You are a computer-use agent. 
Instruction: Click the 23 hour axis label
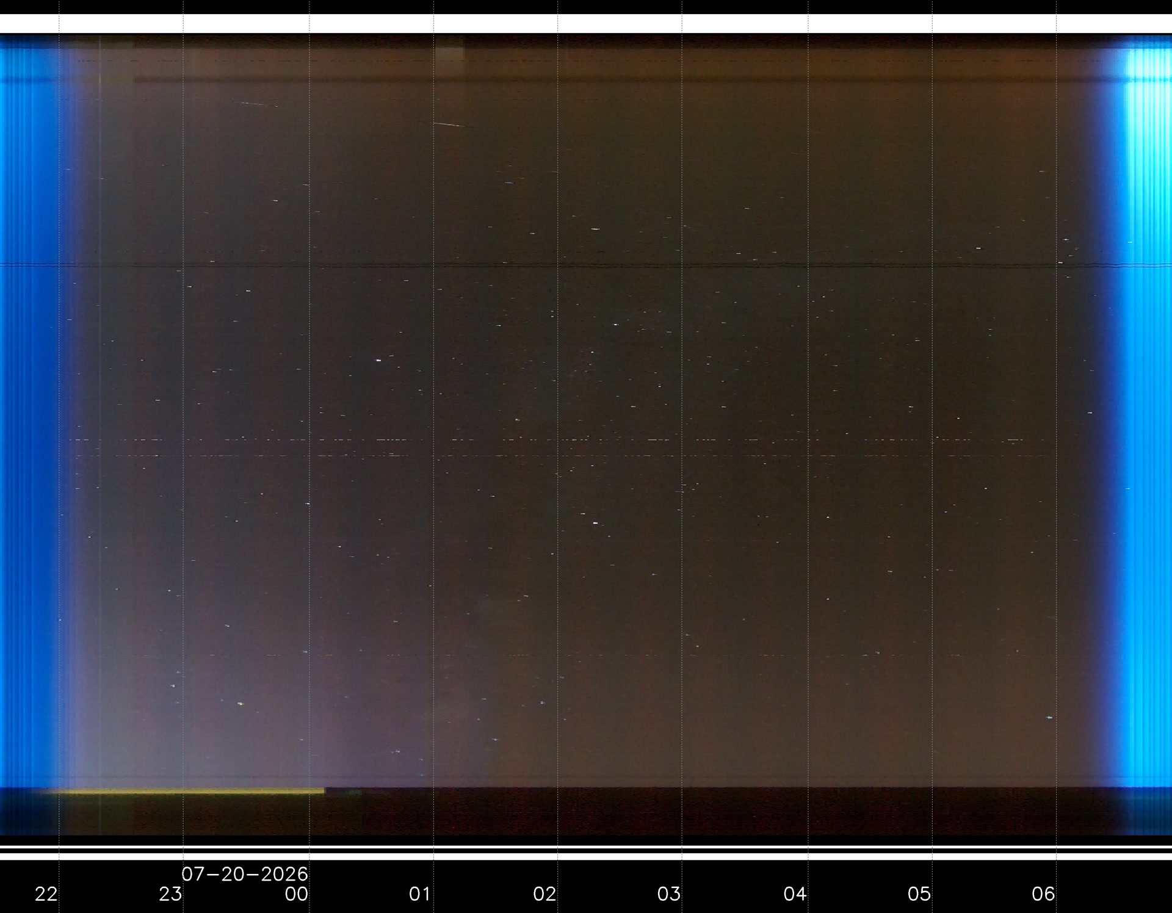[x=170, y=894]
